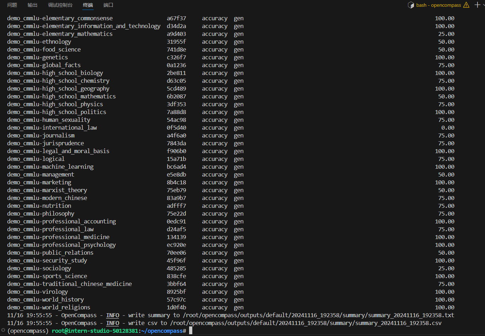Click accuracy in high_school_mathematics row
Viewport: 485px width, 336px height.
[x=215, y=96]
